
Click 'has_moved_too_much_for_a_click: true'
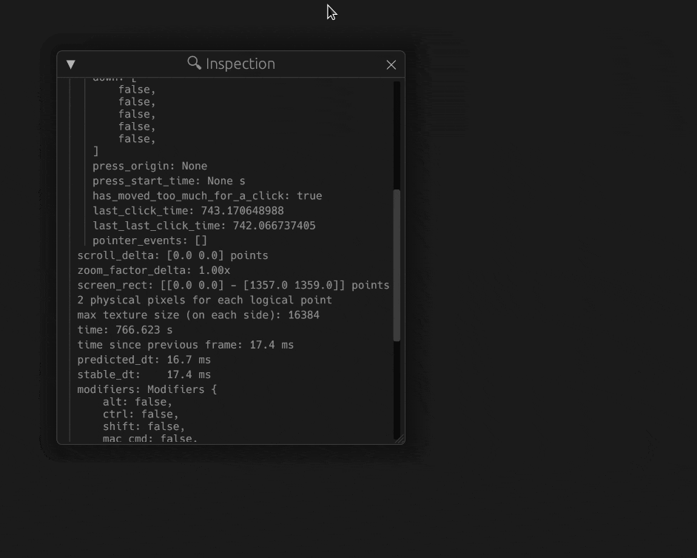(207, 196)
